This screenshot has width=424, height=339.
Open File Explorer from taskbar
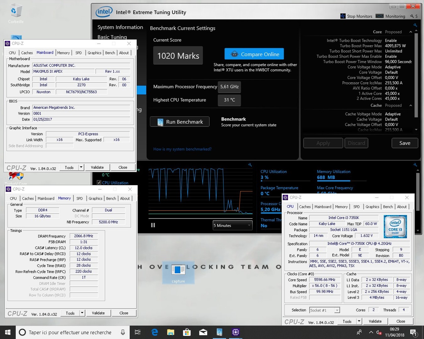171,332
